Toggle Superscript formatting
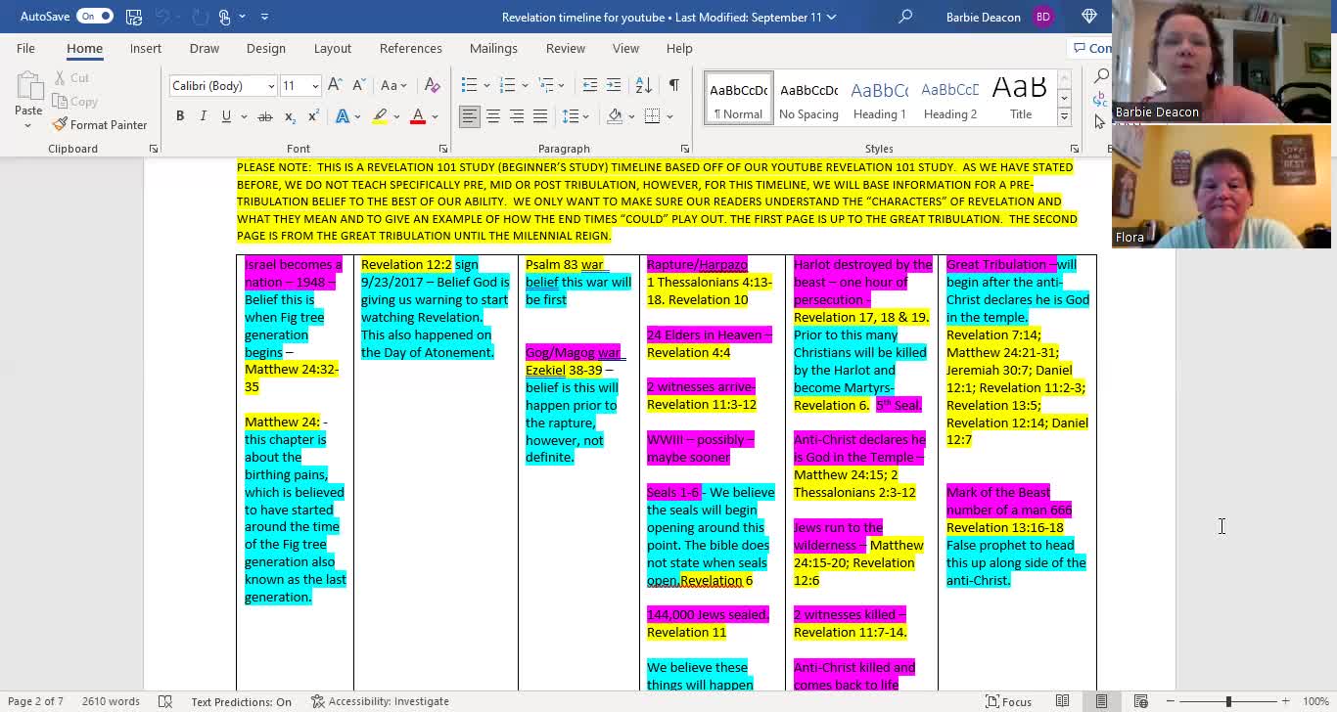Screen dimensions: 1337x712 coord(313,116)
